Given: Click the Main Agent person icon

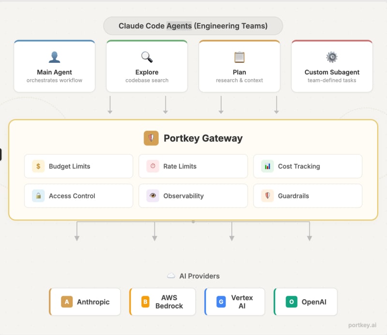Looking at the screenshot, I should click(54, 57).
